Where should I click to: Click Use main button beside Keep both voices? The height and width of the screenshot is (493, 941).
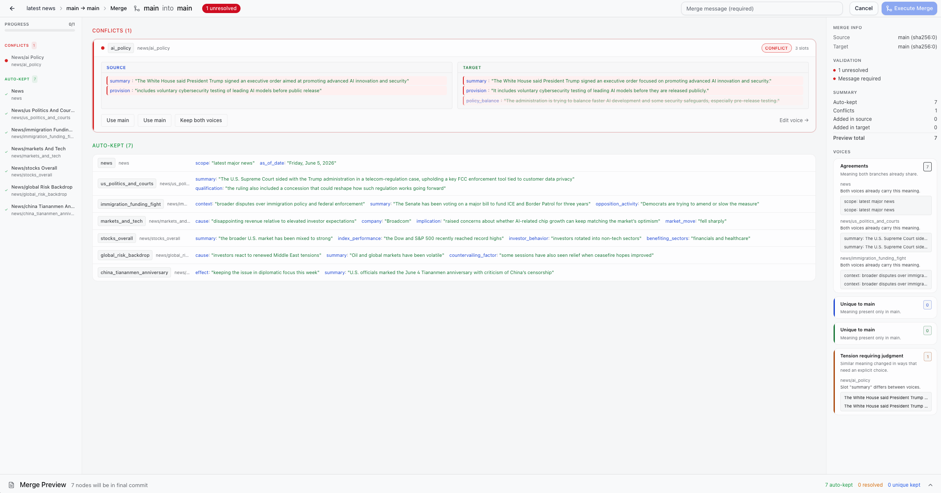point(155,120)
